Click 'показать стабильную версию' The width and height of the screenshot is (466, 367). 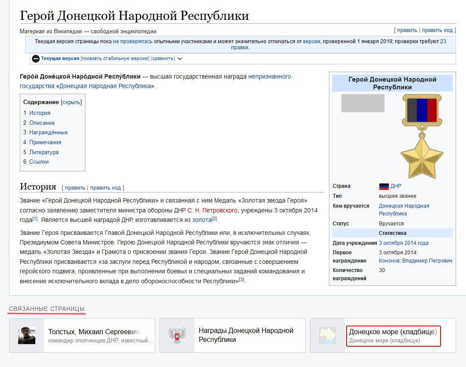point(115,59)
